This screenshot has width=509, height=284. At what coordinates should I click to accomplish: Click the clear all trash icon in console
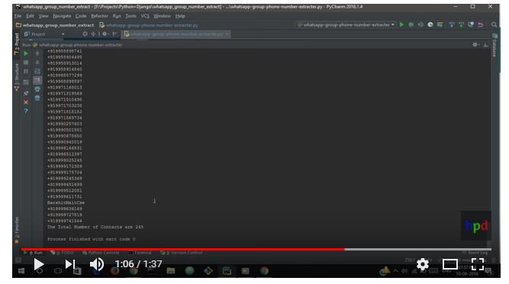tap(37, 98)
